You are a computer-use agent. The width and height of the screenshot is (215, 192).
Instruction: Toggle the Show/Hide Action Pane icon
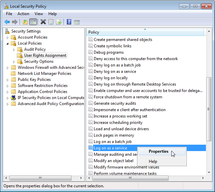[77, 22]
